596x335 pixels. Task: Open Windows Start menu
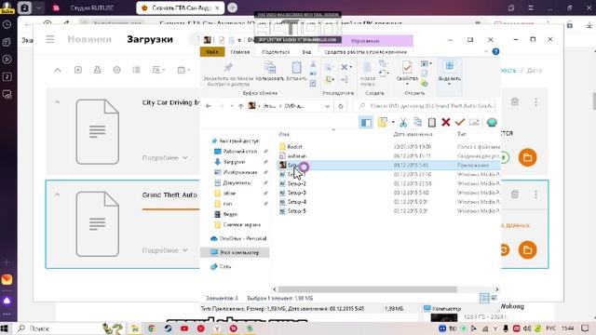click(5, 328)
